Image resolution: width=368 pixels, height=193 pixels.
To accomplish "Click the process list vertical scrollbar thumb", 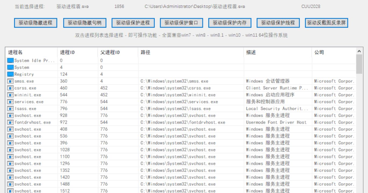I will (x=359, y=64).
